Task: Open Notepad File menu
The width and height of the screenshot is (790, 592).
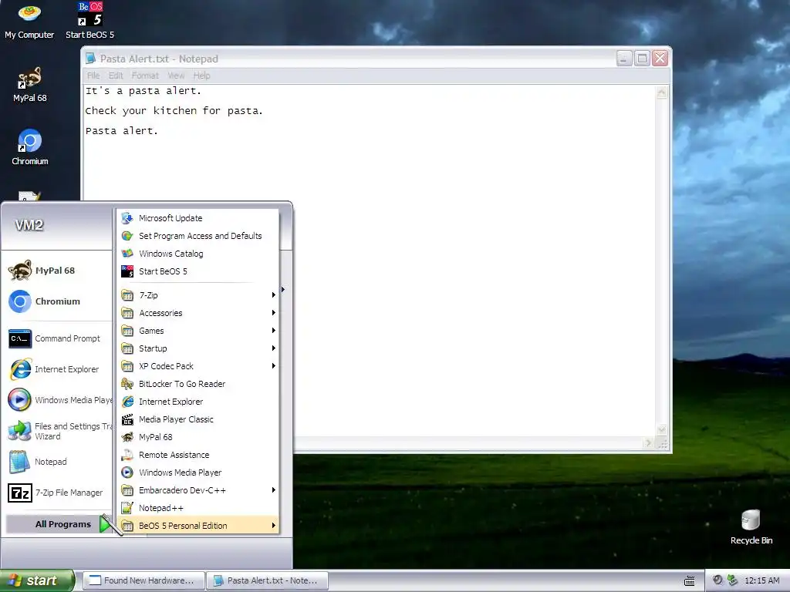Action: 93,76
